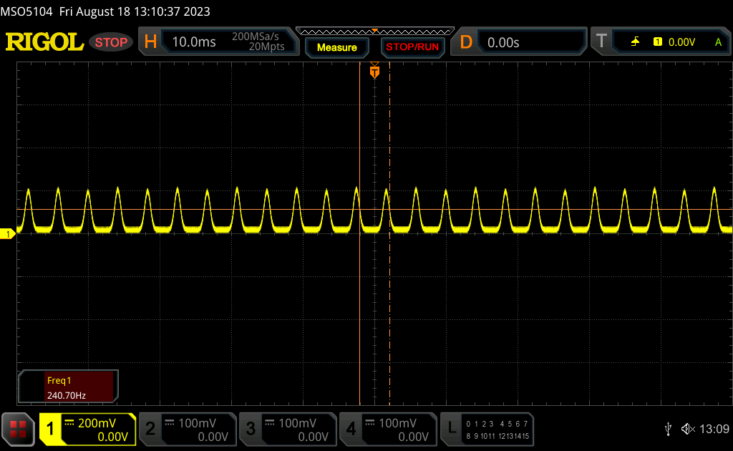Click the digital channels 0-15 list

pyautogui.click(x=497, y=430)
